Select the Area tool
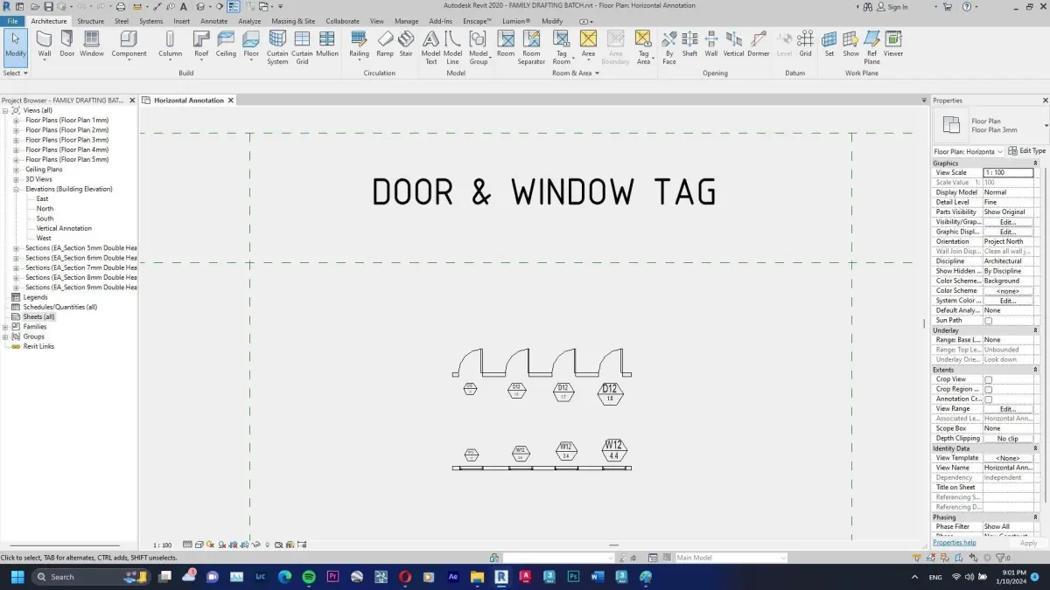This screenshot has width=1050, height=590. 588,44
